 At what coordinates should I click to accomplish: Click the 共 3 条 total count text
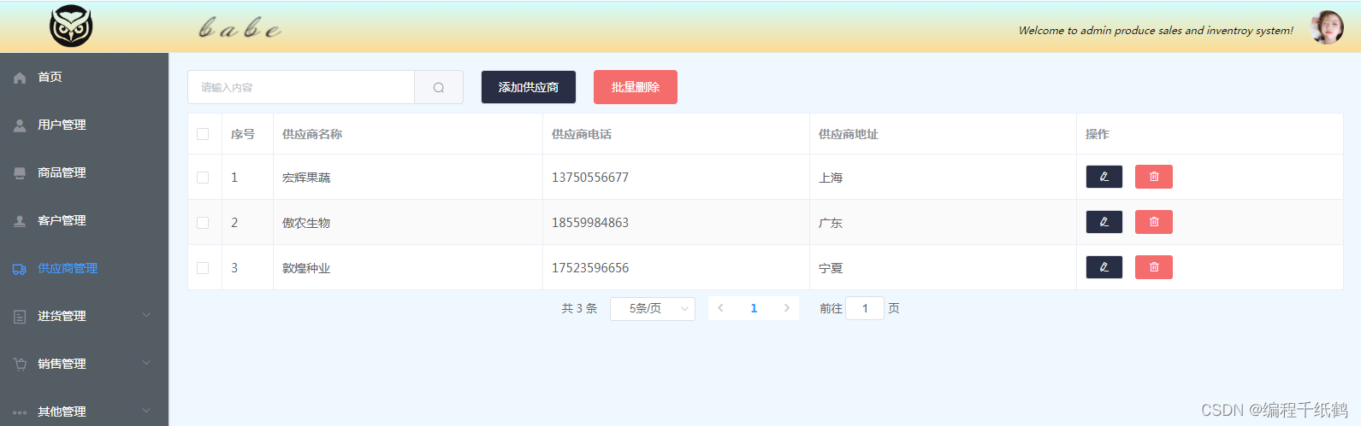click(x=579, y=308)
